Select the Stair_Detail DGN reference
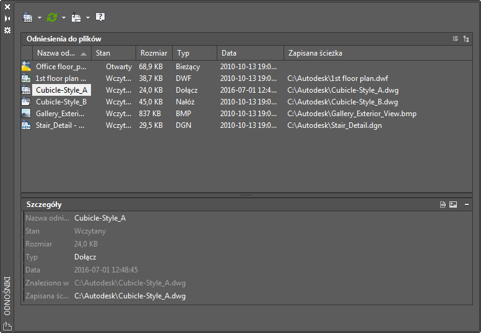Image resolution: width=481 pixels, height=333 pixels. pyautogui.click(x=59, y=125)
